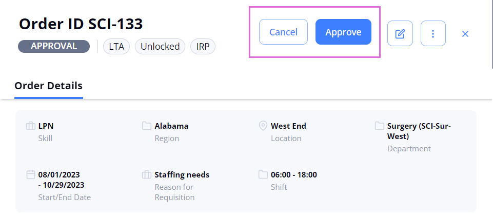Click the LTA tag chip
The image size is (493, 218).
pyautogui.click(x=116, y=47)
